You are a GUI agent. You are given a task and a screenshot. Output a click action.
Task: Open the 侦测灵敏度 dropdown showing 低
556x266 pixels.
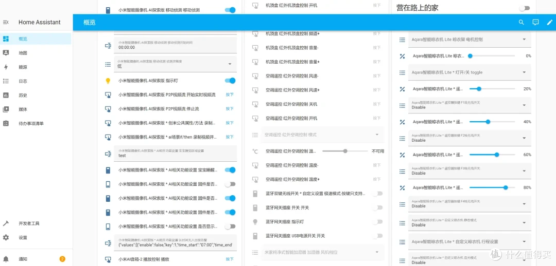click(175, 64)
